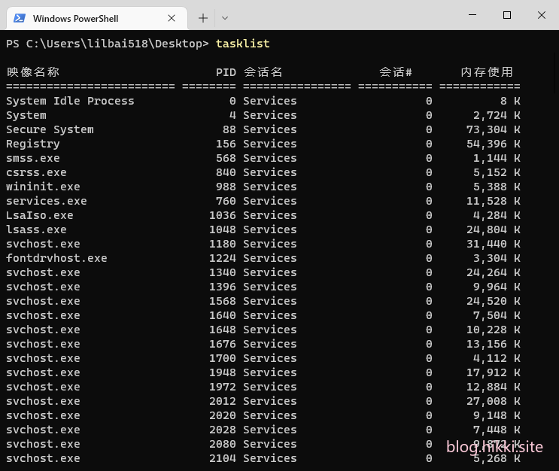The height and width of the screenshot is (471, 559).
Task: Click LsaIso.exe in the process list
Action: point(40,215)
